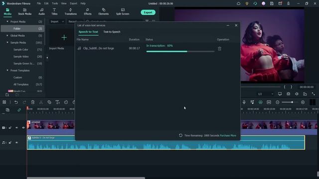Toggle lock on the audio track
This screenshot has height=179, width=319.
tap(10, 143)
